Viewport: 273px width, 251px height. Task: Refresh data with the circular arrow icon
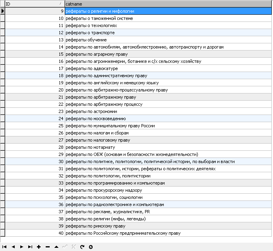click(82, 247)
